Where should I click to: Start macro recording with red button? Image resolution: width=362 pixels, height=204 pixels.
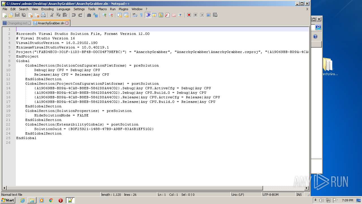coord(189,15)
